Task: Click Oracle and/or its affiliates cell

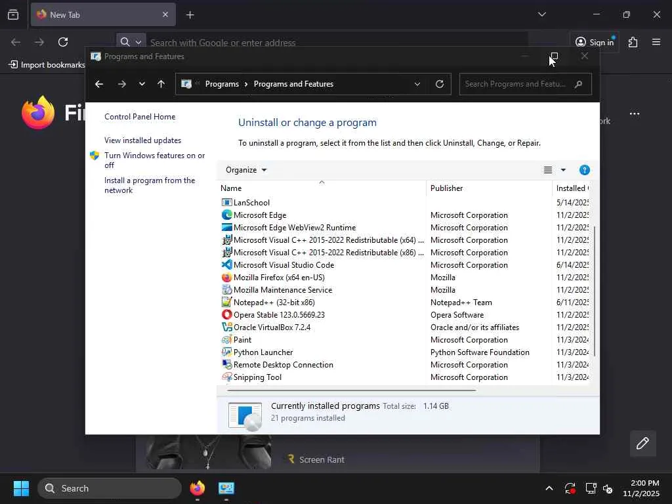Action: click(475, 327)
